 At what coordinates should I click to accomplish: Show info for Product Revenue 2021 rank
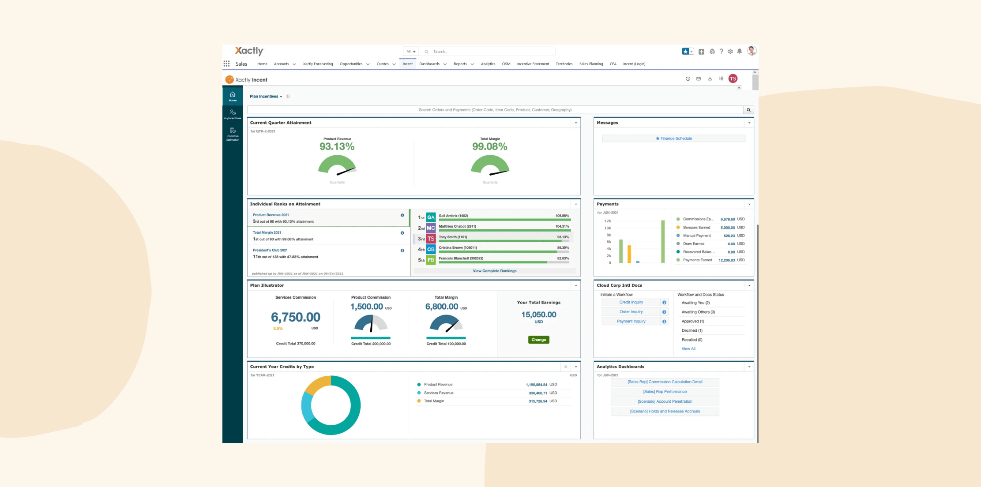pyautogui.click(x=402, y=215)
